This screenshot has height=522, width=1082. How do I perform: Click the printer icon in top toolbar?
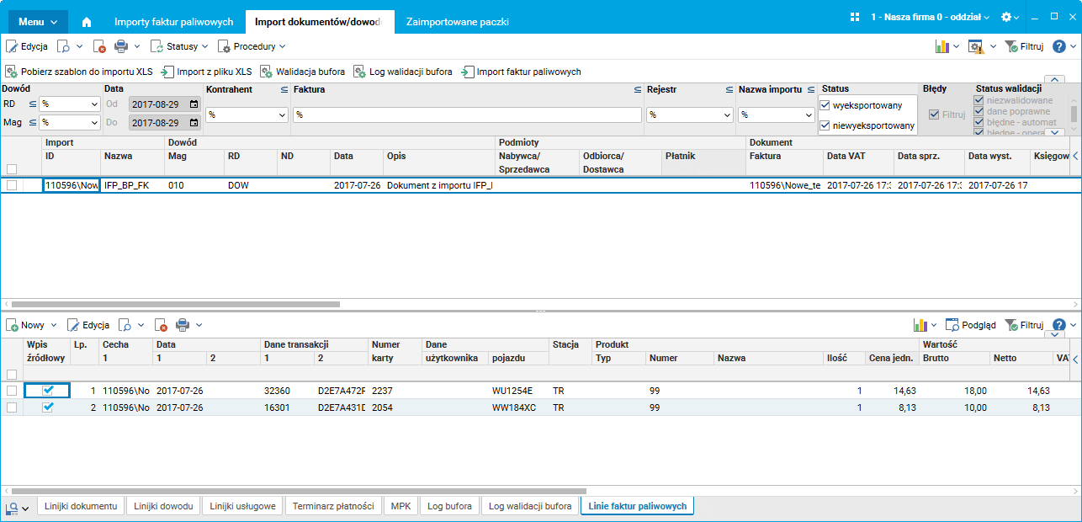click(121, 46)
